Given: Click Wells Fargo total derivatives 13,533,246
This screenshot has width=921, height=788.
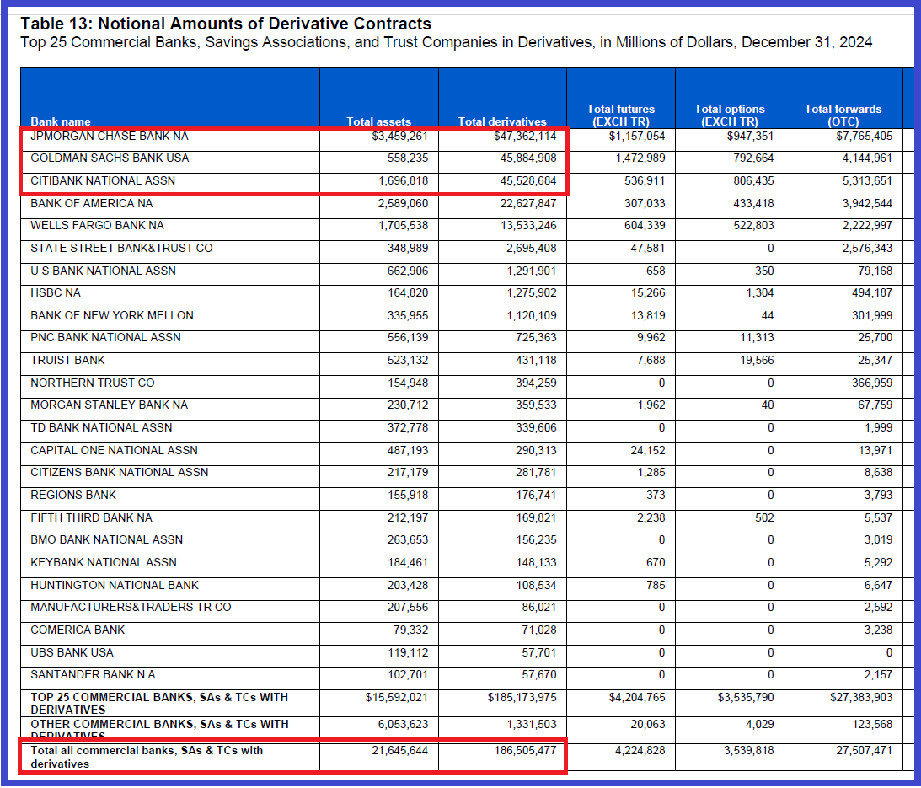Looking at the screenshot, I should 528,226.
